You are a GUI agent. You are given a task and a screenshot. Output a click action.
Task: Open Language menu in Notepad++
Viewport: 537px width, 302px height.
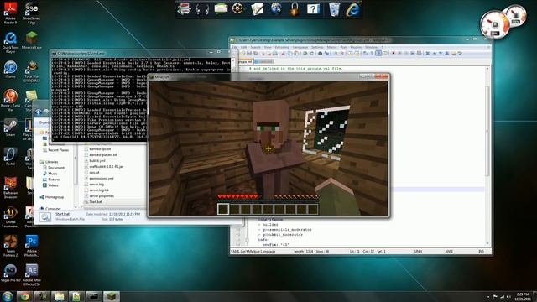300,47
